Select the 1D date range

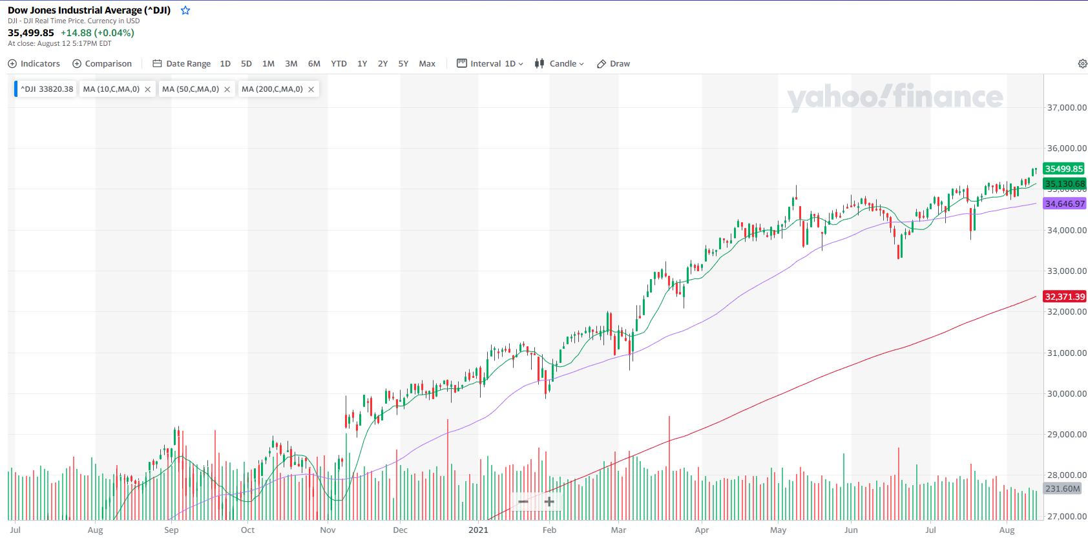(x=225, y=63)
